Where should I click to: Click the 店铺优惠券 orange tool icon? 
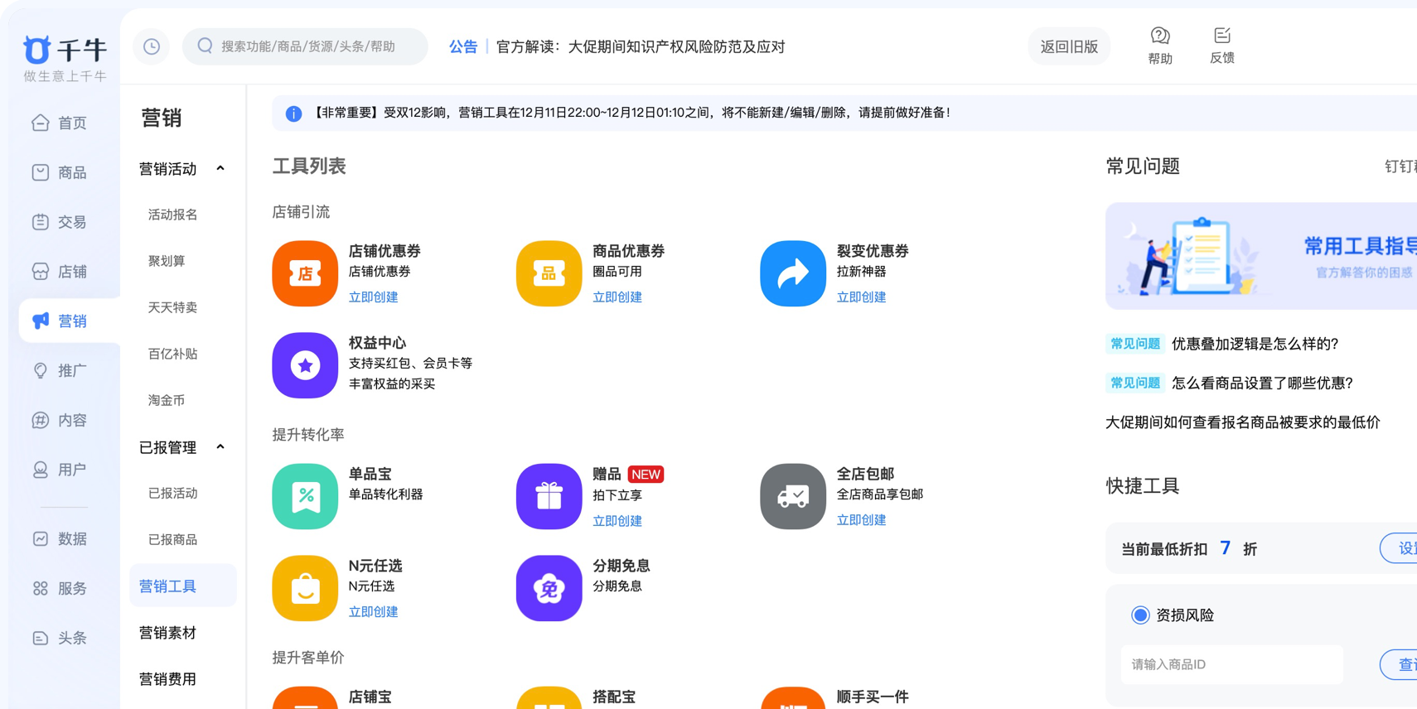(x=305, y=273)
